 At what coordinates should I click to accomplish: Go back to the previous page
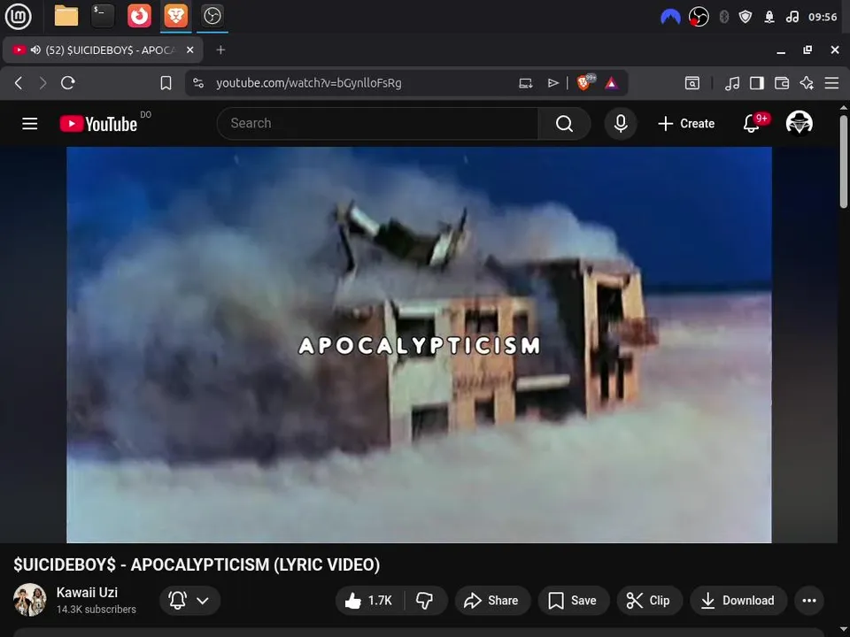19,83
